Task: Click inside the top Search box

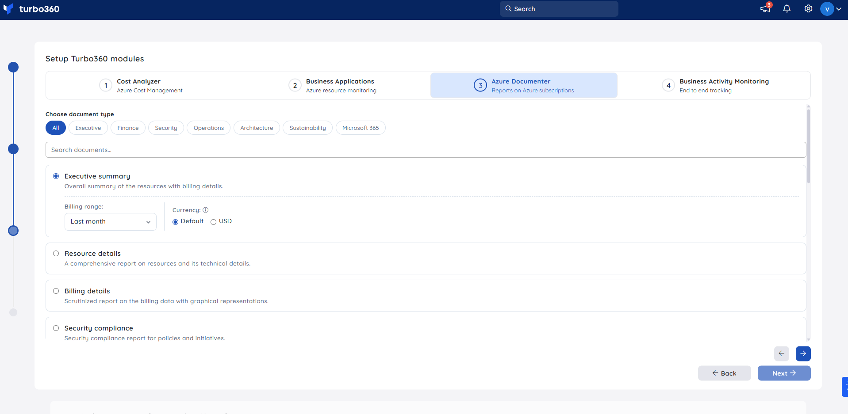Action: coord(559,9)
